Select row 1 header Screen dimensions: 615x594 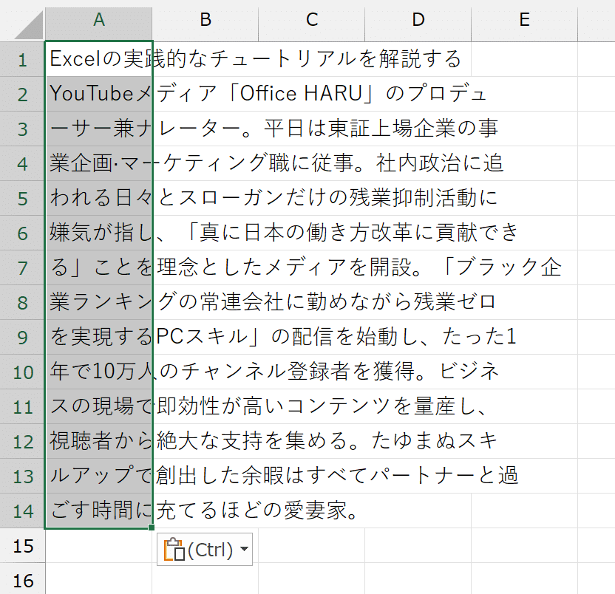pos(22,58)
